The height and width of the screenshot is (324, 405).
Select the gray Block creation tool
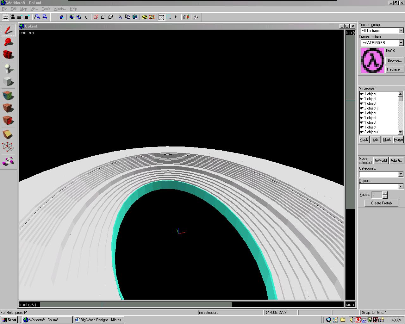(8, 82)
